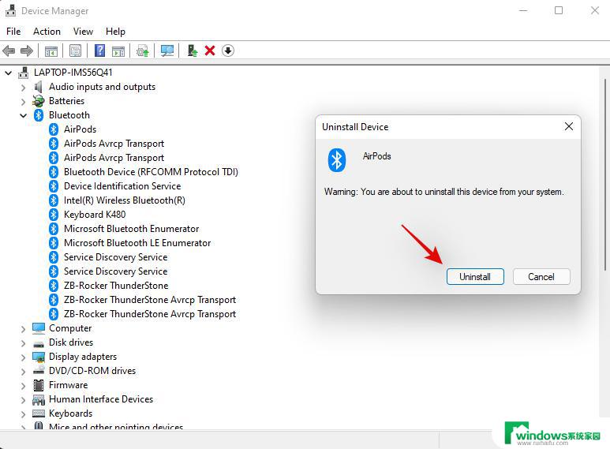Click the Audio inputs and outputs speaker icon
This screenshot has height=449, width=610.
tap(38, 87)
